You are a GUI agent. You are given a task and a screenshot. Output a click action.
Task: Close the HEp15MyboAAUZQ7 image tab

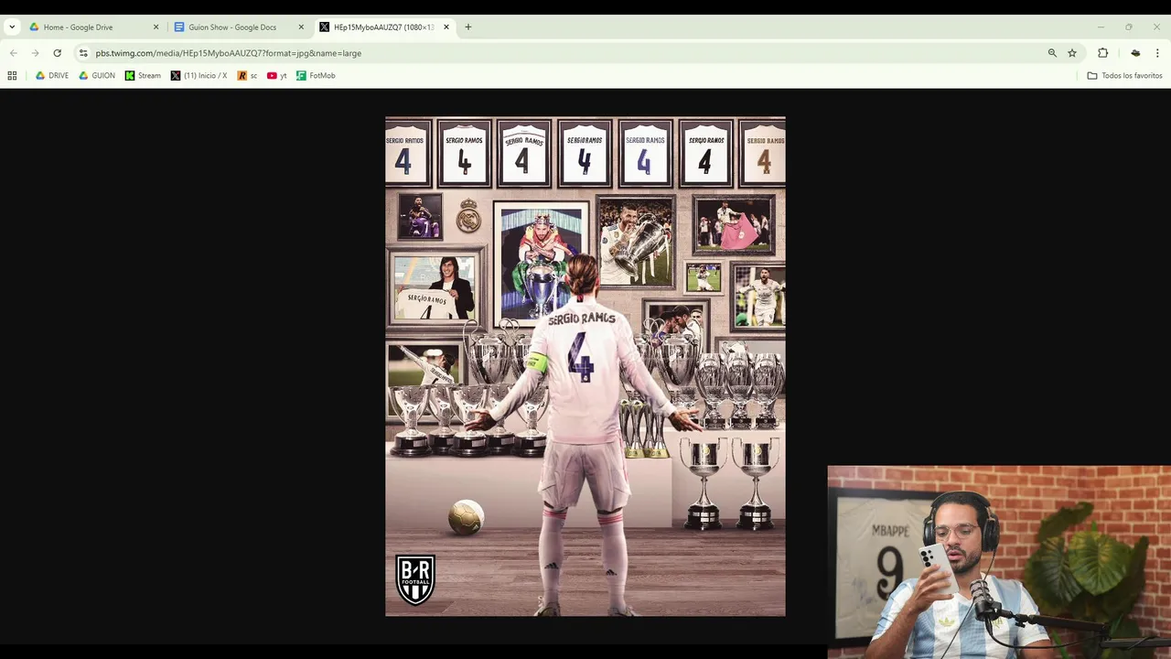click(x=446, y=27)
